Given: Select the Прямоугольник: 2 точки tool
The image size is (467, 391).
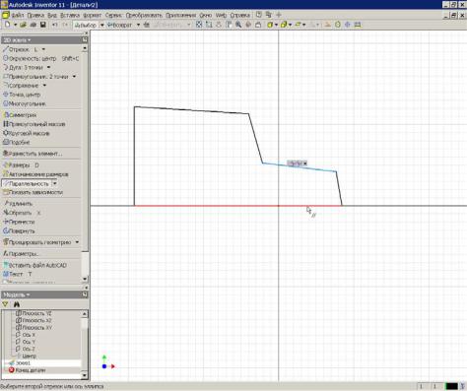Looking at the screenshot, I should [x=35, y=77].
